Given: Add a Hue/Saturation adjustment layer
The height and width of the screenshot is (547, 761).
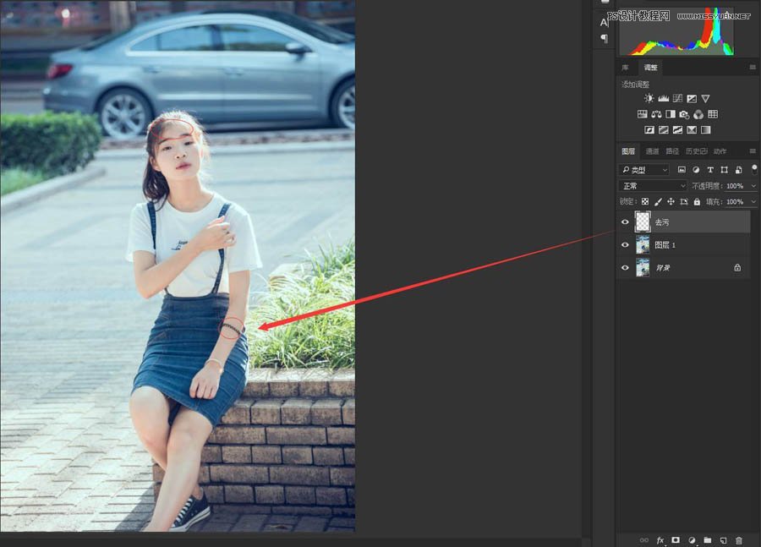Looking at the screenshot, I should click(x=656, y=113).
